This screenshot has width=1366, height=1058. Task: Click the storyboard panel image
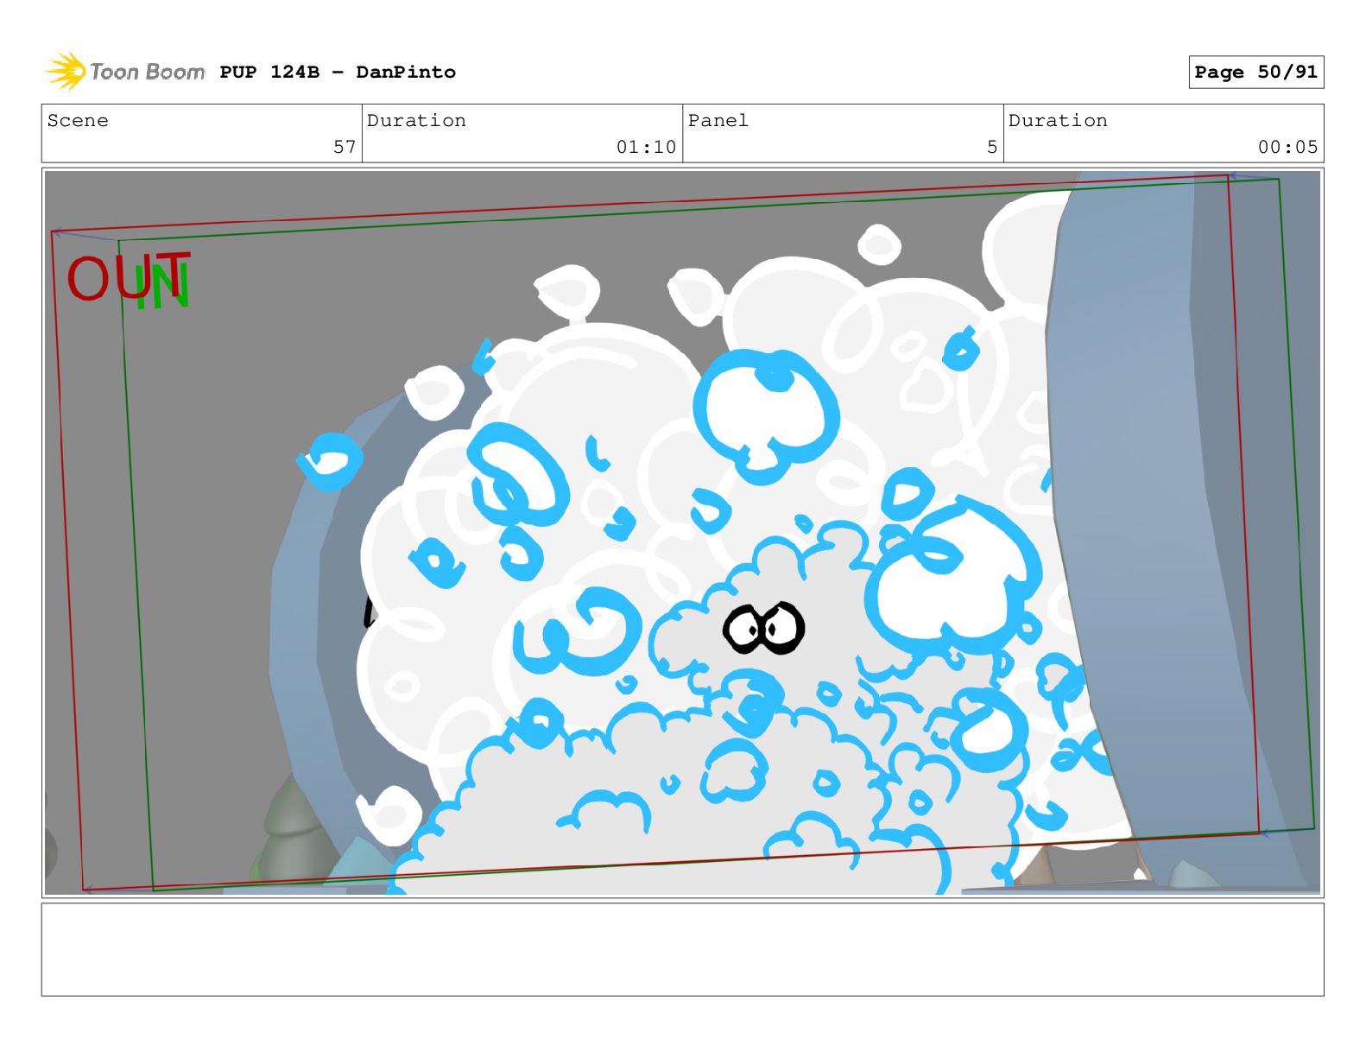(682, 532)
